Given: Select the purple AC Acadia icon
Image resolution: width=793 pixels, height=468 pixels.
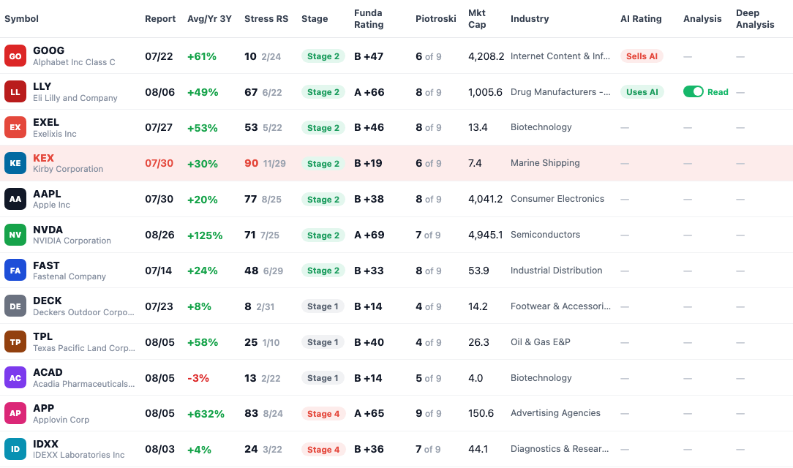Looking at the screenshot, I should click(15, 378).
